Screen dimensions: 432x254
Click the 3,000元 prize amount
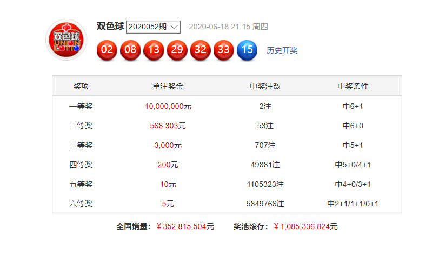click(168, 145)
